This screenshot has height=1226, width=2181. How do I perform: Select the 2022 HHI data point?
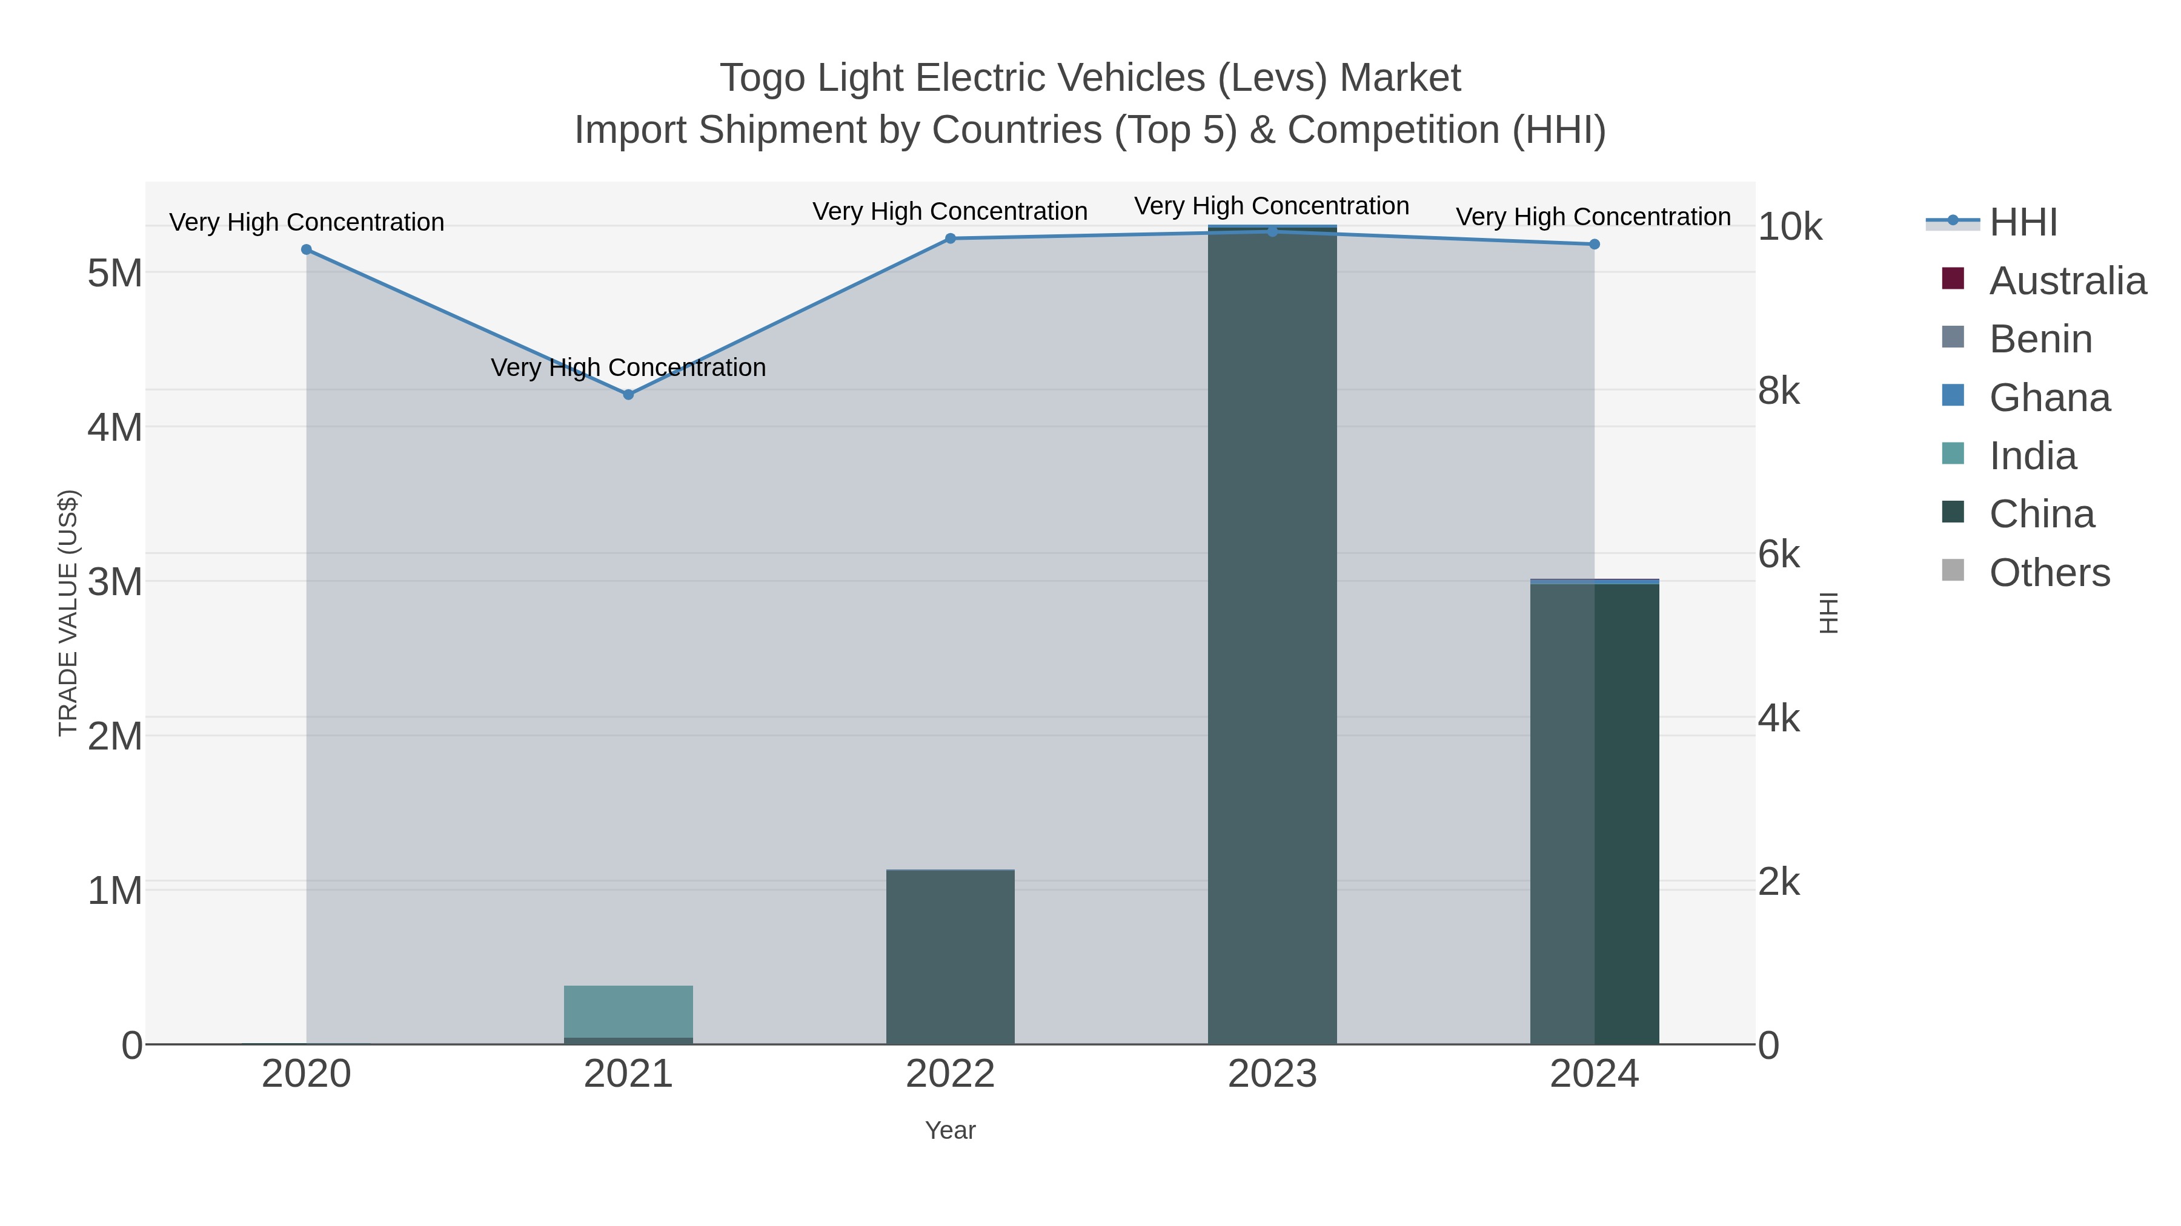click(x=950, y=239)
